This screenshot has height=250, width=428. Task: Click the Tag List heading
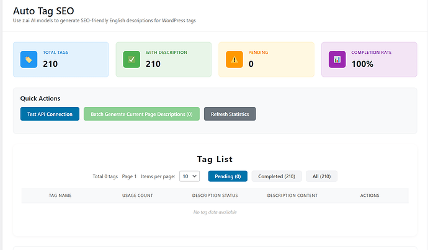click(x=215, y=159)
